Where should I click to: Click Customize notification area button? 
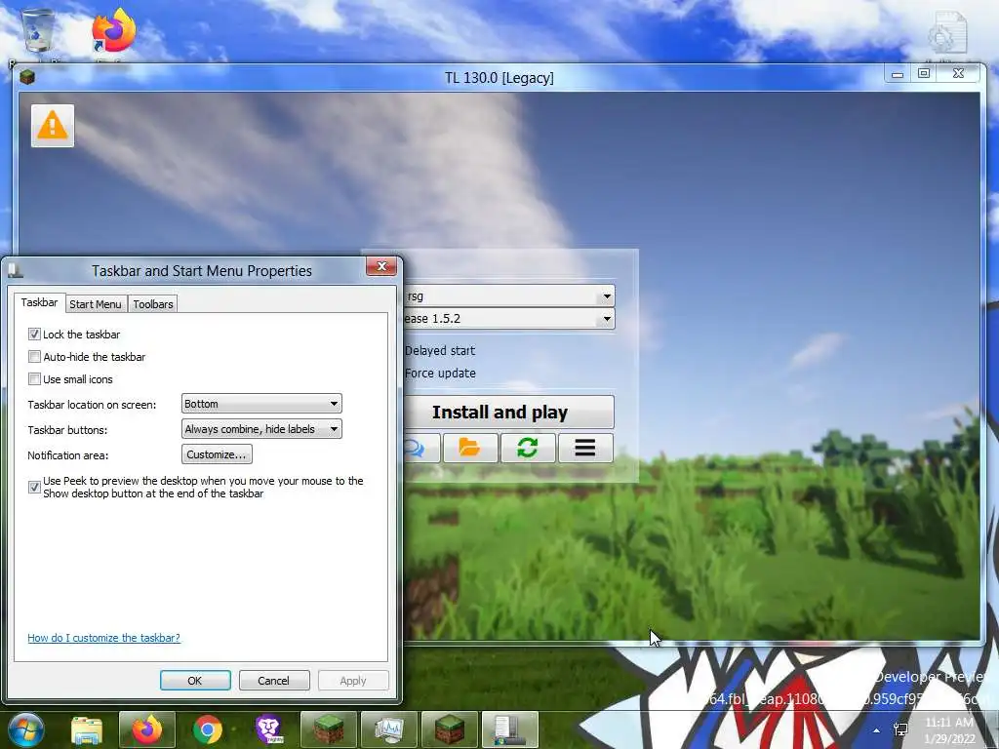click(217, 454)
